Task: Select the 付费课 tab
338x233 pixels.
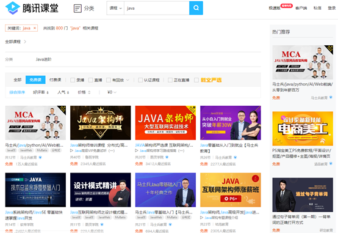Action: point(55,80)
